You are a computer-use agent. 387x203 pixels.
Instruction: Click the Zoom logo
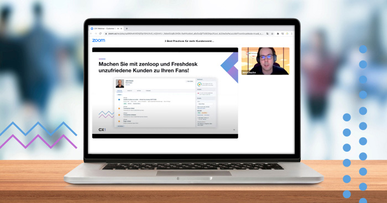click(x=98, y=40)
